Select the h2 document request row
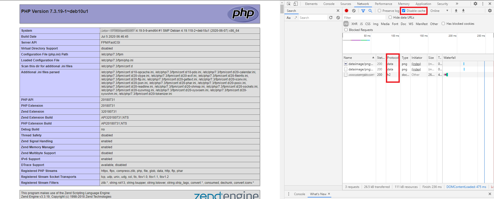494x199 pixels. [418, 75]
